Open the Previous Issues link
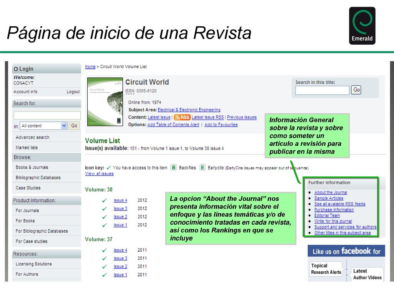 [242, 117]
